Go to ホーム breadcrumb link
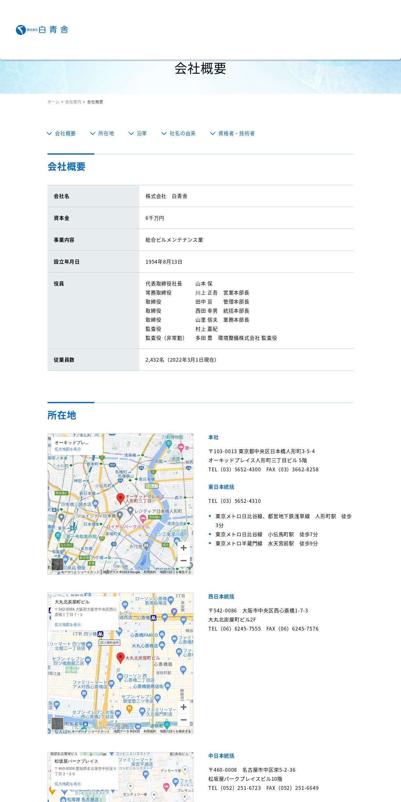 tap(53, 102)
